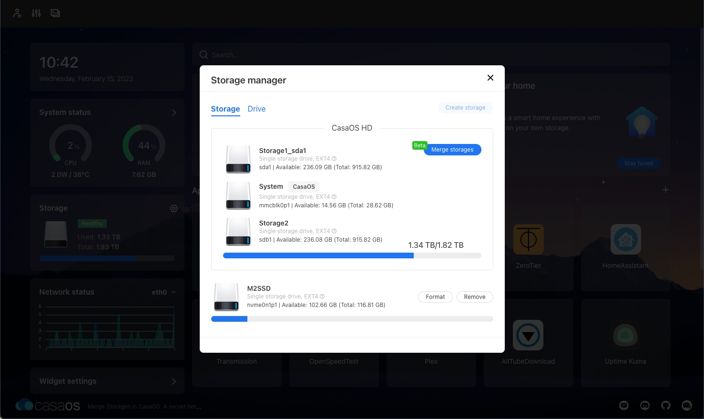Click the plus icon to add an app
This screenshot has width=704, height=419.
click(x=665, y=190)
